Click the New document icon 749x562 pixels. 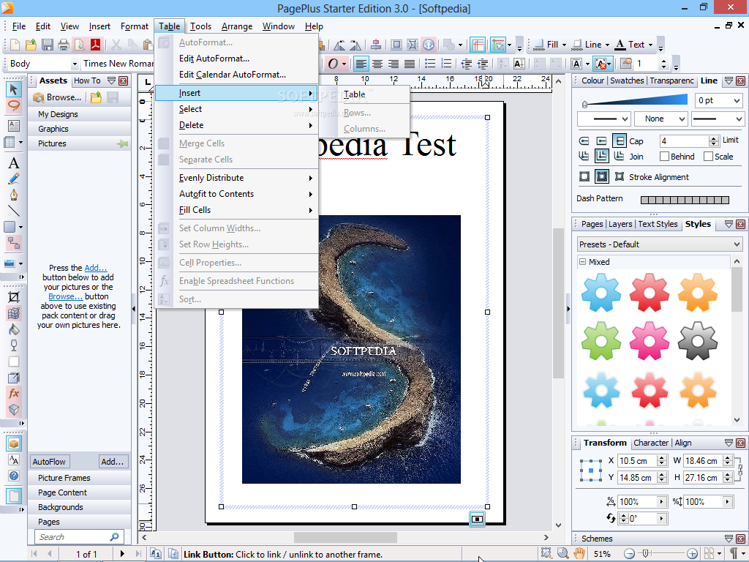pyautogui.click(x=15, y=45)
